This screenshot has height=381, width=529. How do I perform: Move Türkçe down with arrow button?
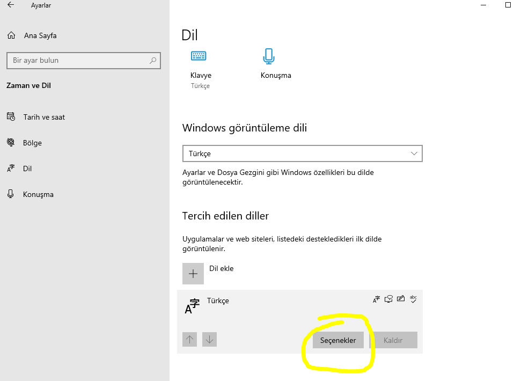coord(210,339)
